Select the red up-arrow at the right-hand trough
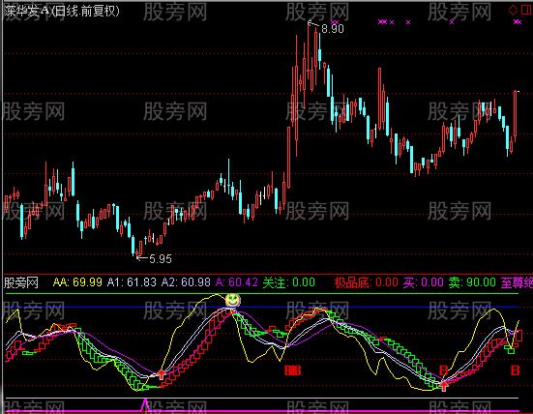This screenshot has height=414, width=533. point(443,386)
